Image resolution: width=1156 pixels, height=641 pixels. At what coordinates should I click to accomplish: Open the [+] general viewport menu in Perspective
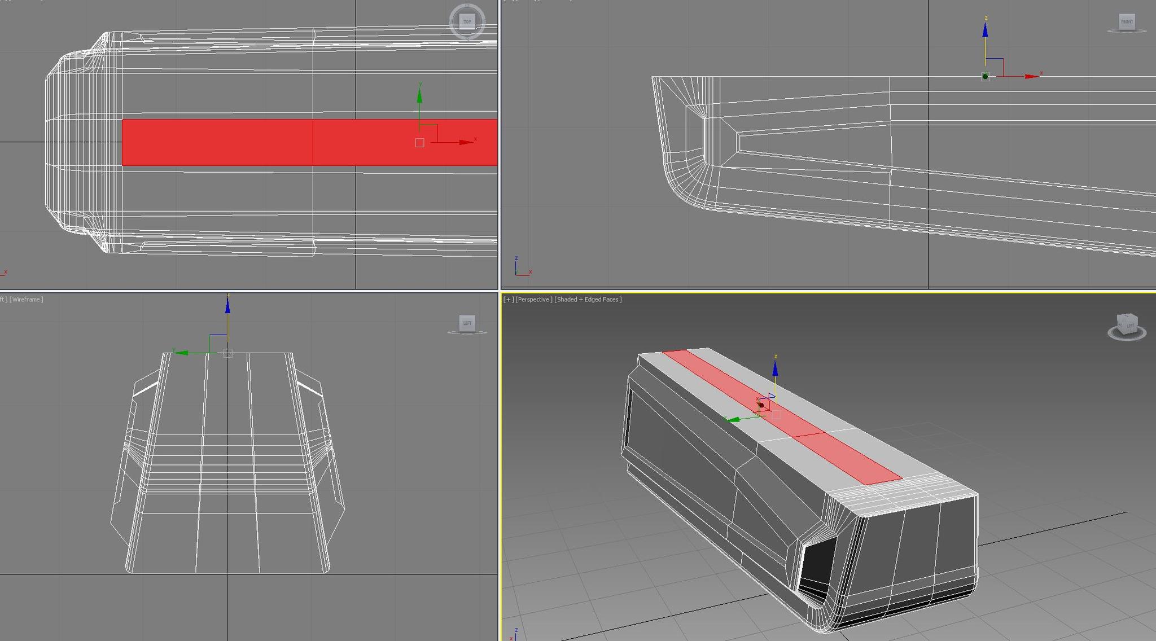508,300
